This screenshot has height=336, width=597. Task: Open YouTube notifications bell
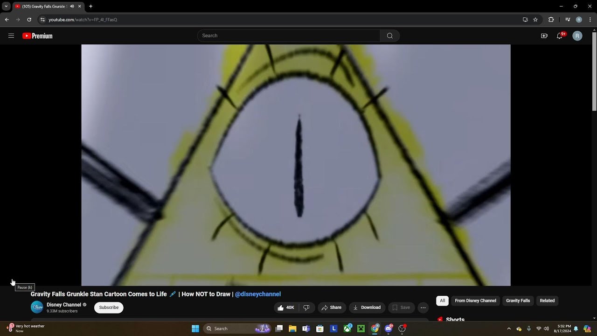click(560, 36)
